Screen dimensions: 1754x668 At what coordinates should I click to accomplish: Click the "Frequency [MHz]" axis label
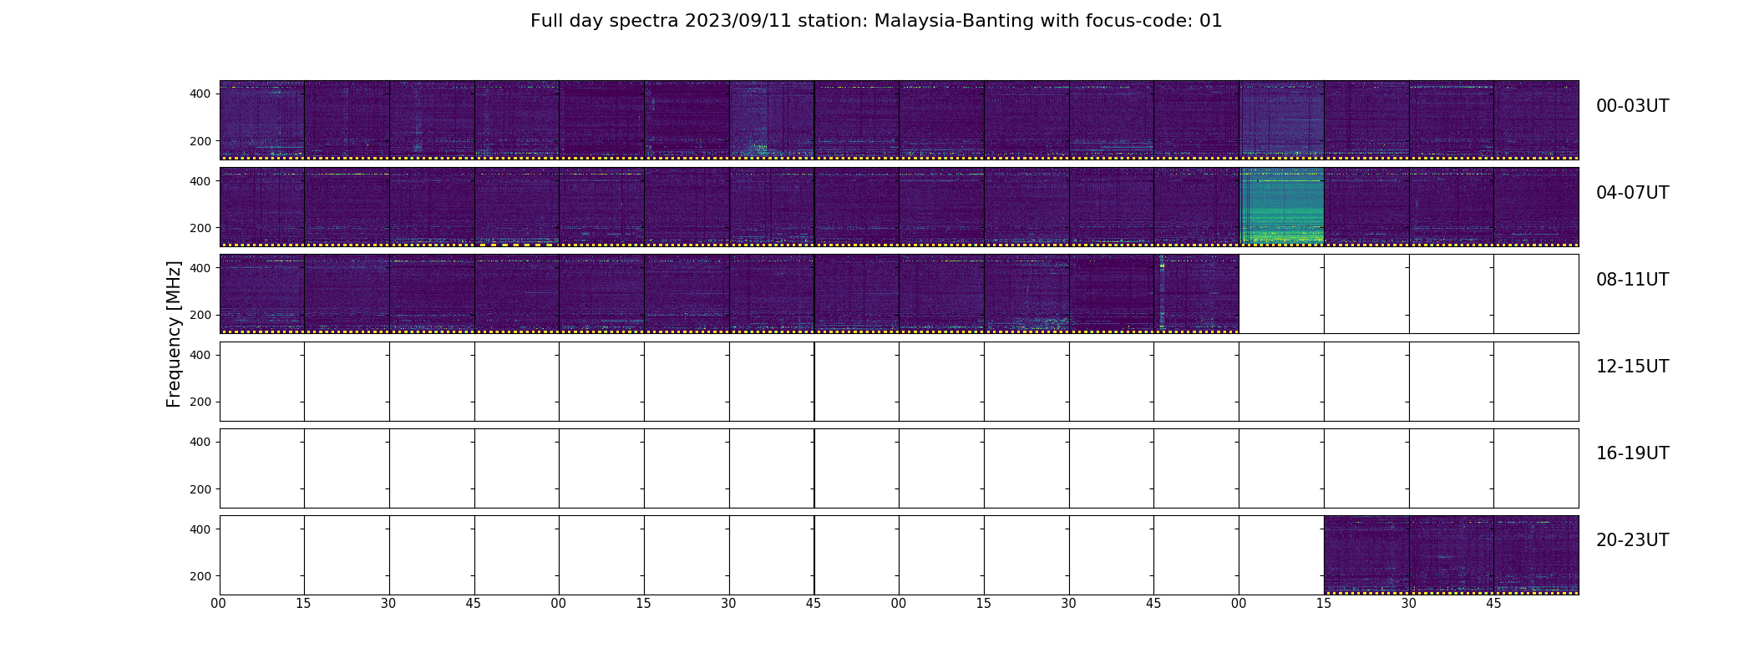[x=174, y=334]
